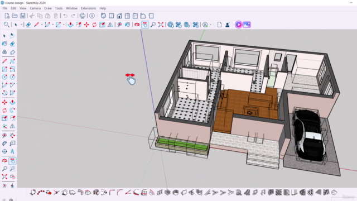Create a new file from the top toolbar
Image resolution: width=357 pixels, height=201 pixels.
[7, 16]
